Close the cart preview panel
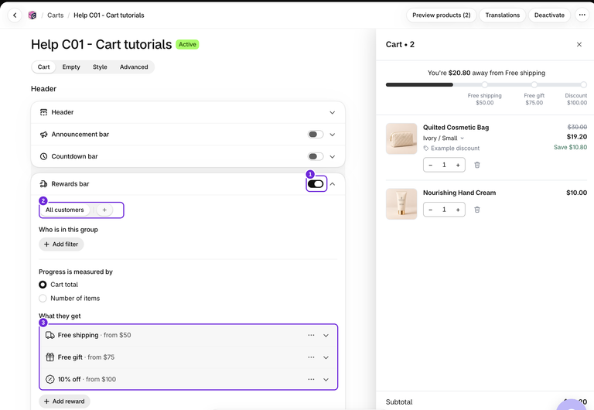 coord(579,44)
